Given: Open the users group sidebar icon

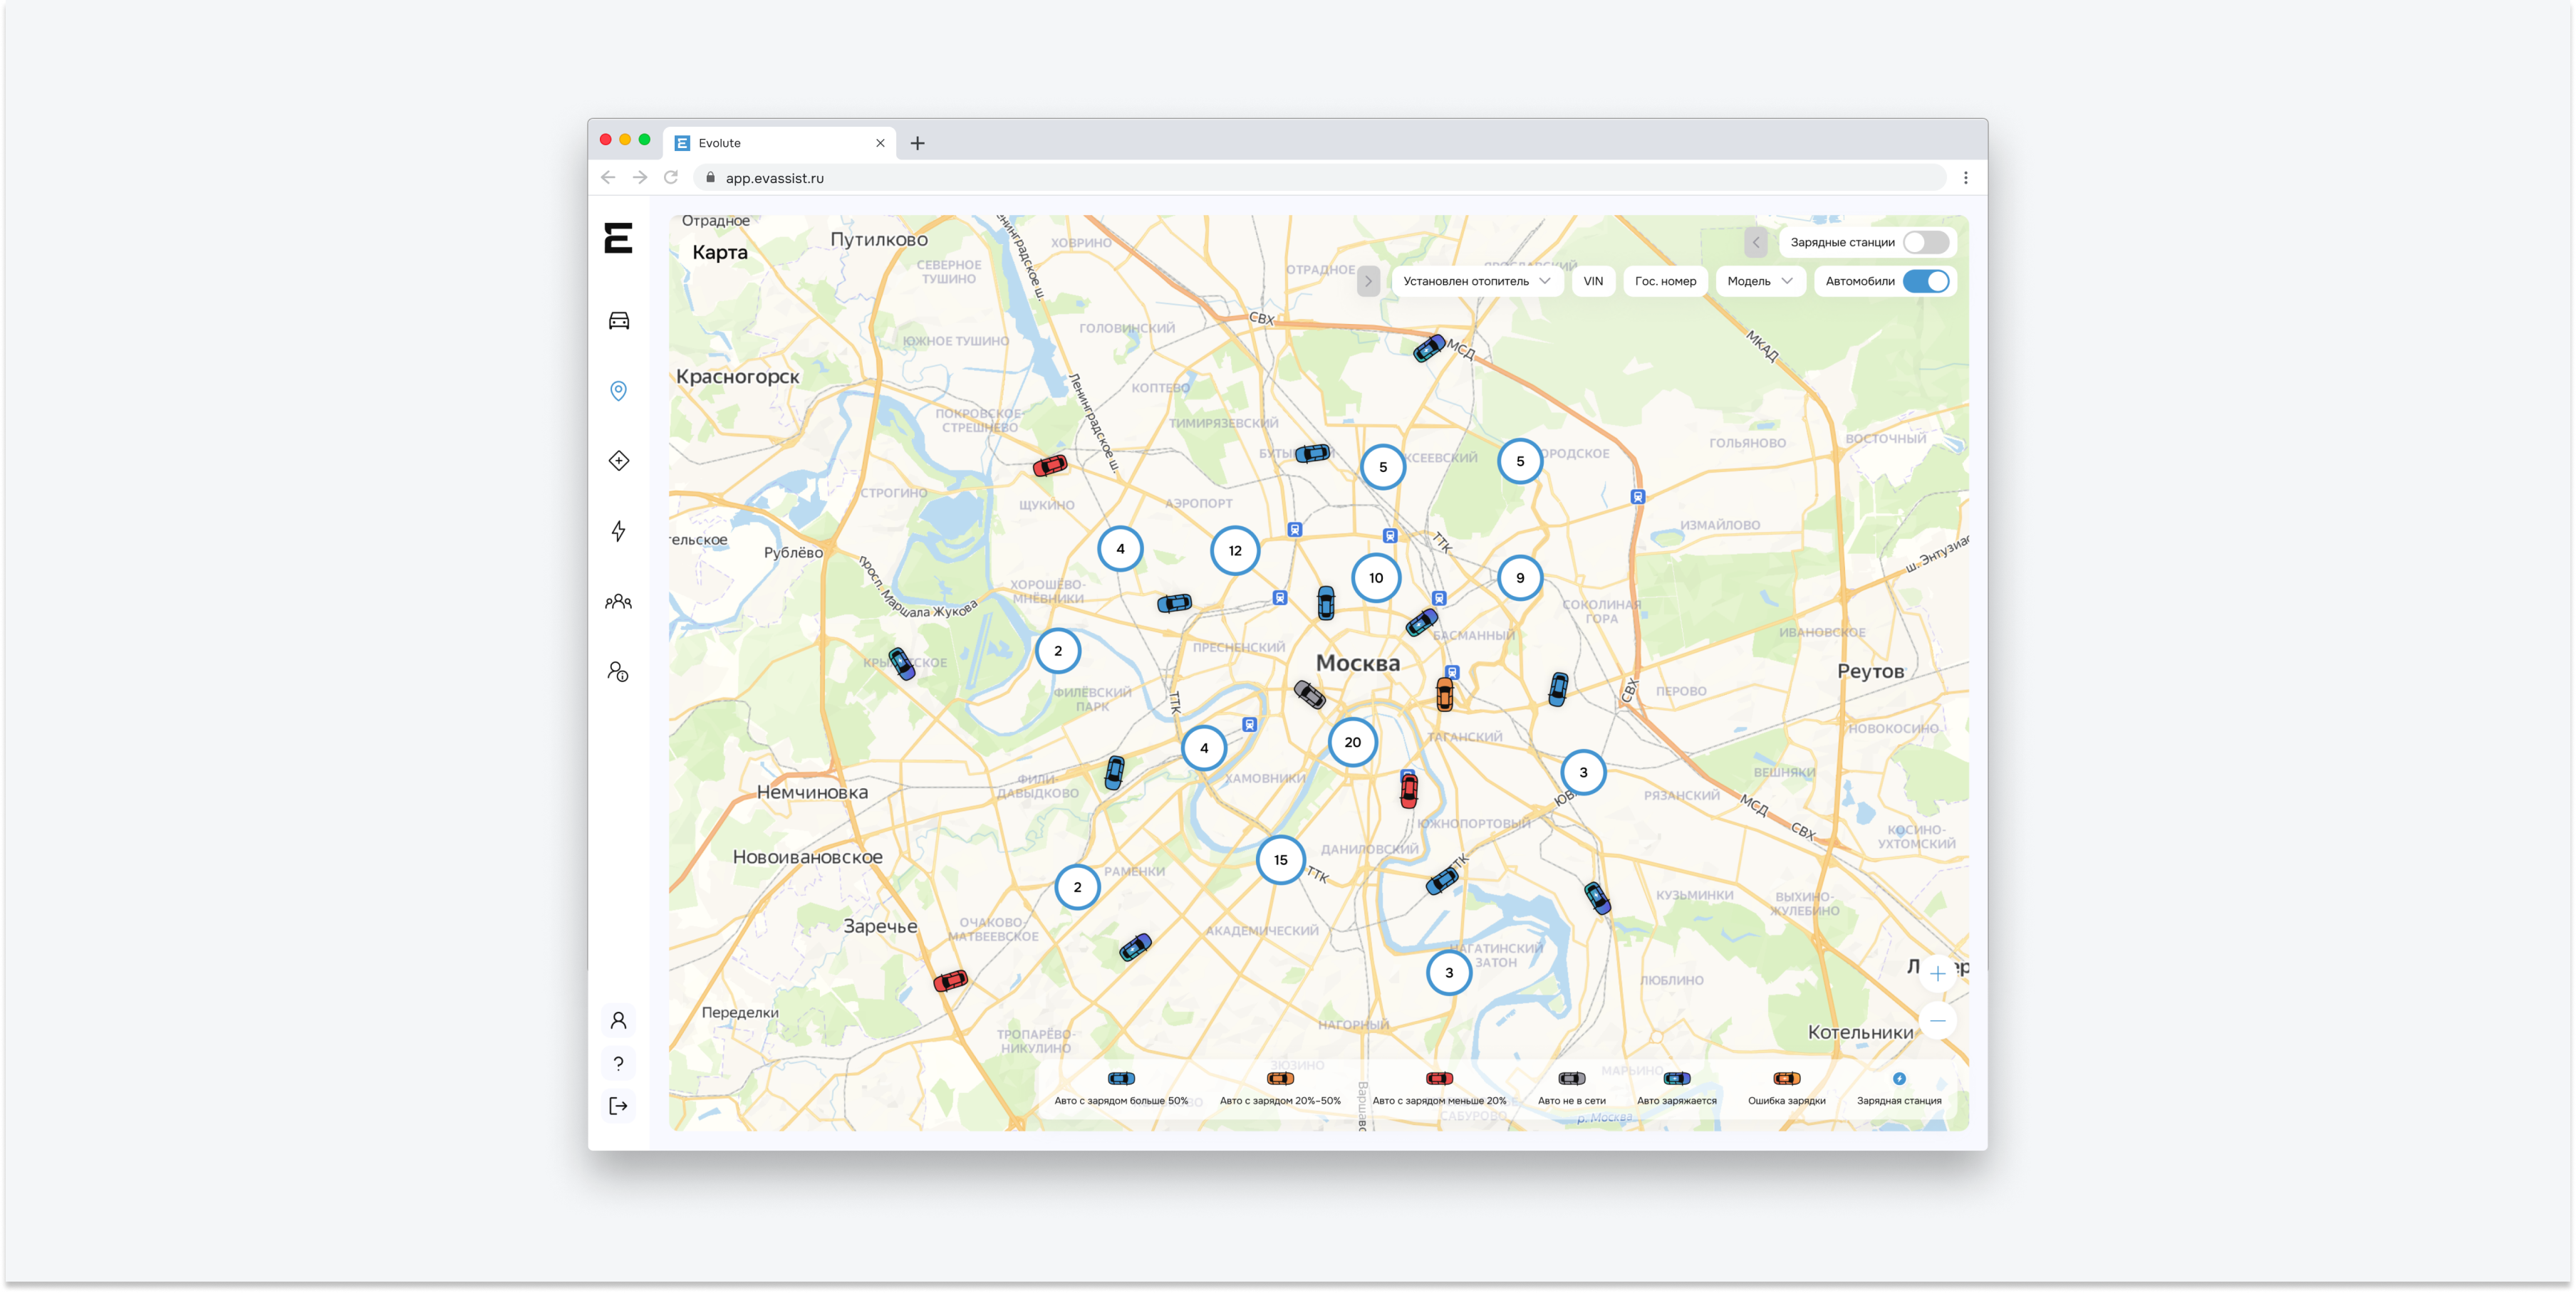Looking at the screenshot, I should 618,602.
